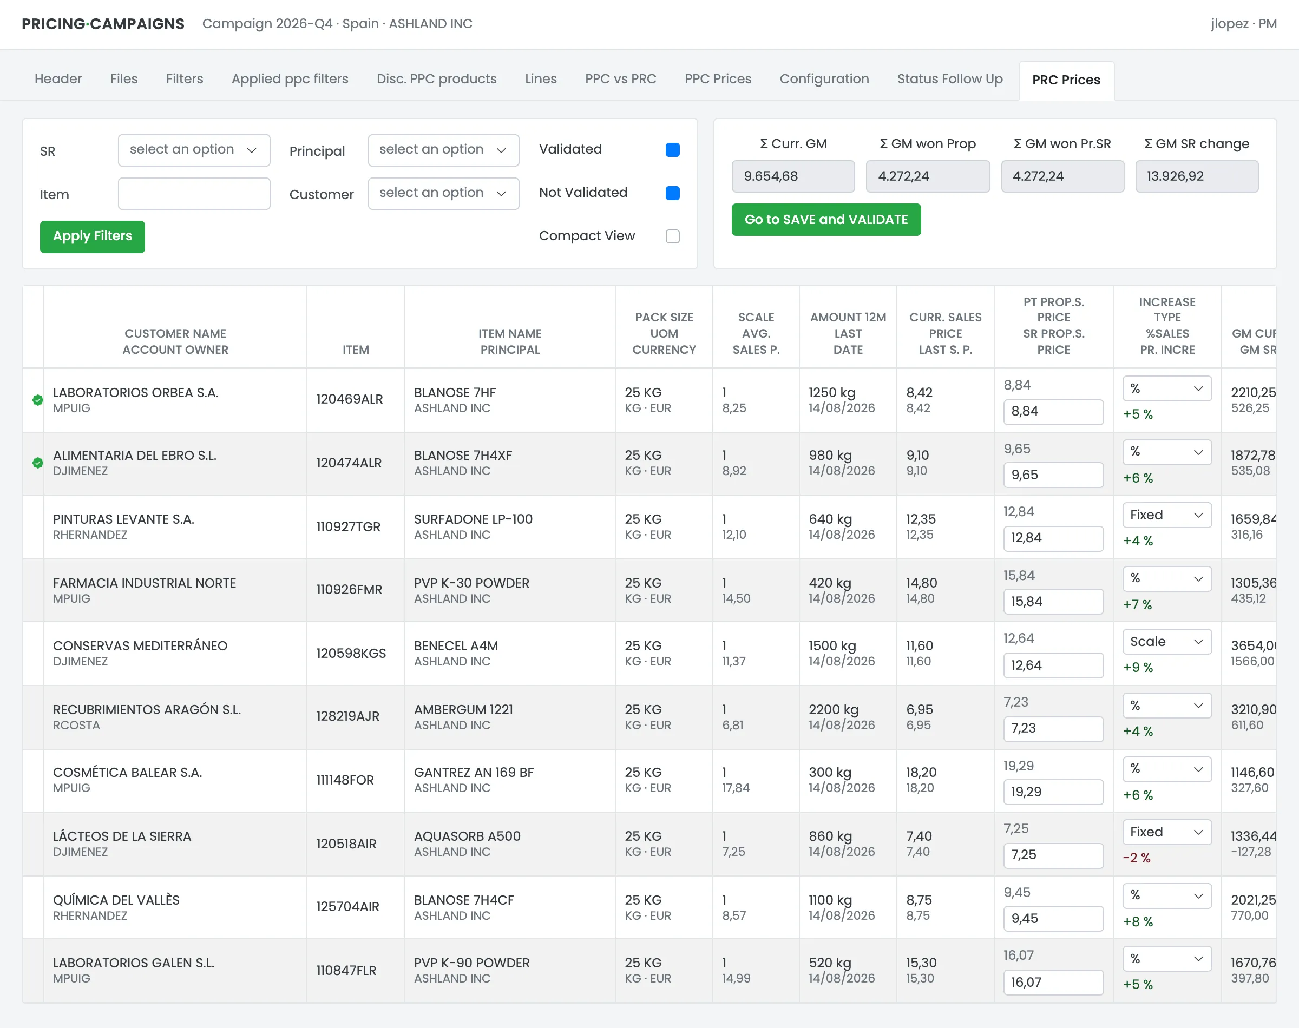Image resolution: width=1299 pixels, height=1028 pixels.
Task: Click the jlopez · PM user label
Action: 1243,24
